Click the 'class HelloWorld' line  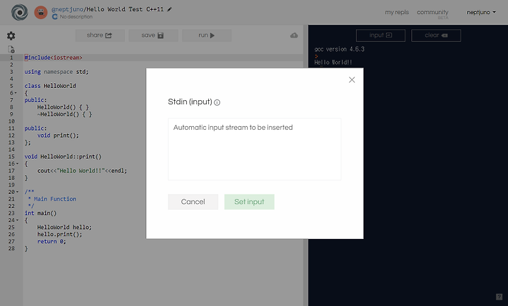coord(50,86)
